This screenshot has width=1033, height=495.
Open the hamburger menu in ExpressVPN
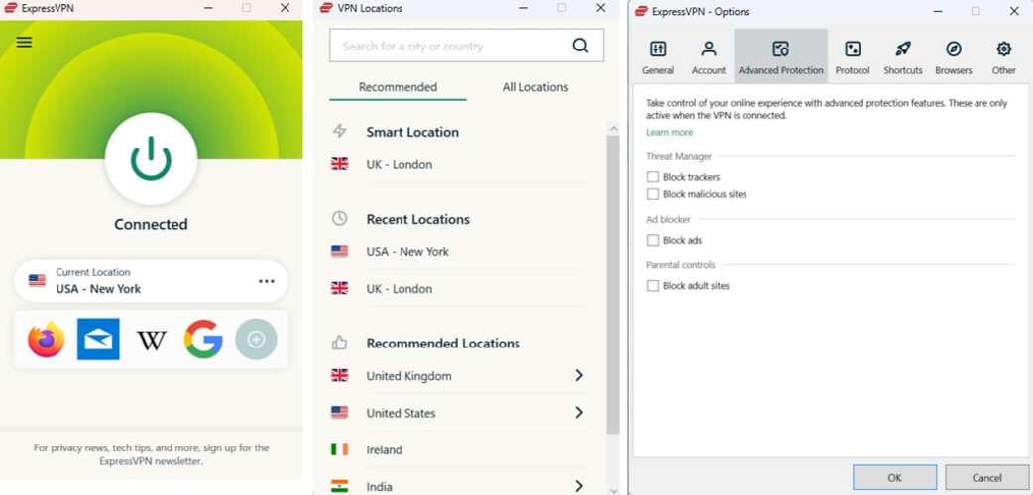click(25, 43)
